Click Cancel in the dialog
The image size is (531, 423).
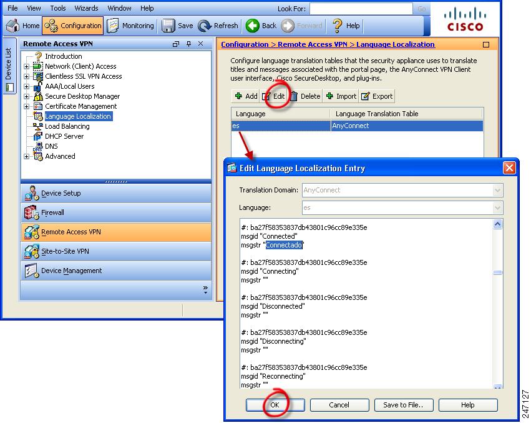339,405
